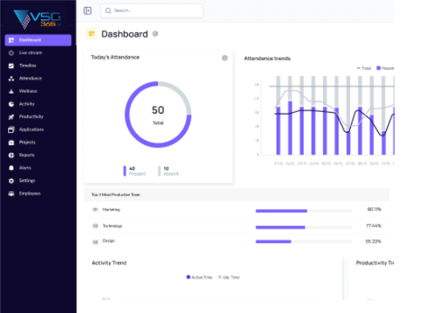Click the Wellness sidebar icon
The height and width of the screenshot is (313, 439).
(x=11, y=91)
